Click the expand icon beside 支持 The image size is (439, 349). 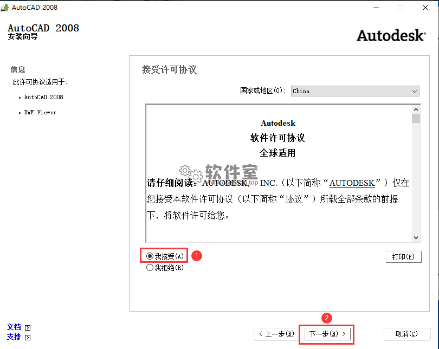(x=28, y=338)
